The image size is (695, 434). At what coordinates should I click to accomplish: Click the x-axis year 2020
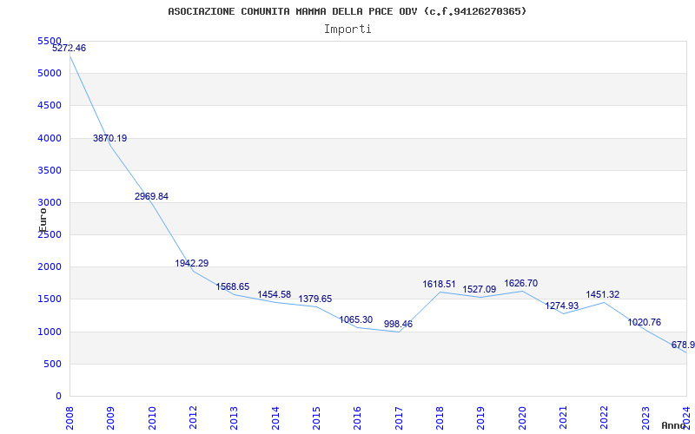(522, 418)
